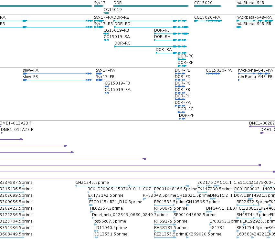The image size is (275, 239).
Task: Select protein nAcRbeta-64B-PA
Action: [256, 70]
